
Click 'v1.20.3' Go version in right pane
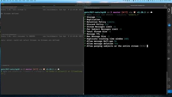click(x=141, y=12)
